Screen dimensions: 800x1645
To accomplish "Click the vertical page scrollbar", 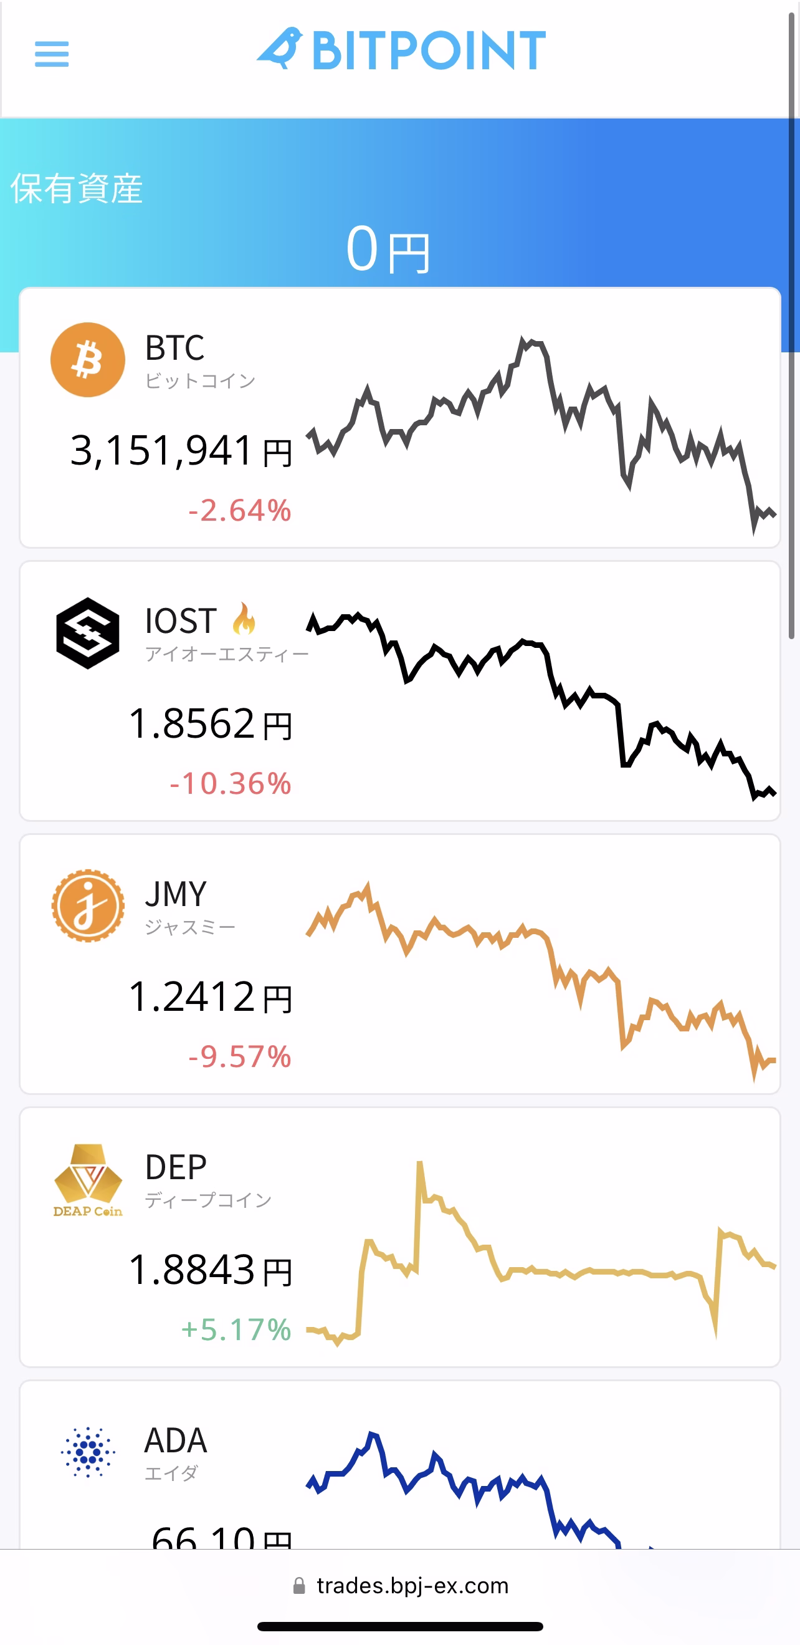I will click(792, 326).
